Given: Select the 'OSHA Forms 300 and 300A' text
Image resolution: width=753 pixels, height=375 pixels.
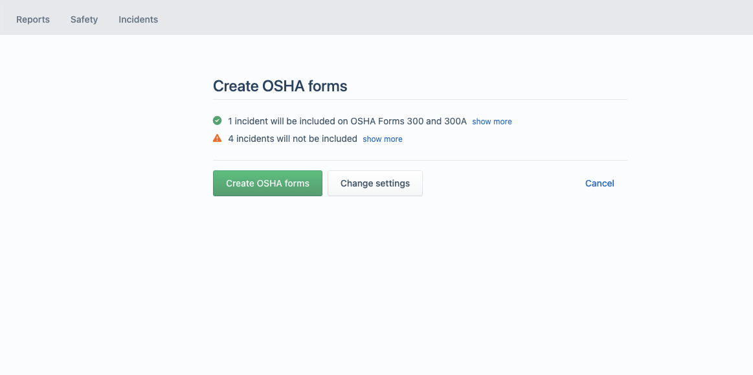Looking at the screenshot, I should tap(408, 121).
